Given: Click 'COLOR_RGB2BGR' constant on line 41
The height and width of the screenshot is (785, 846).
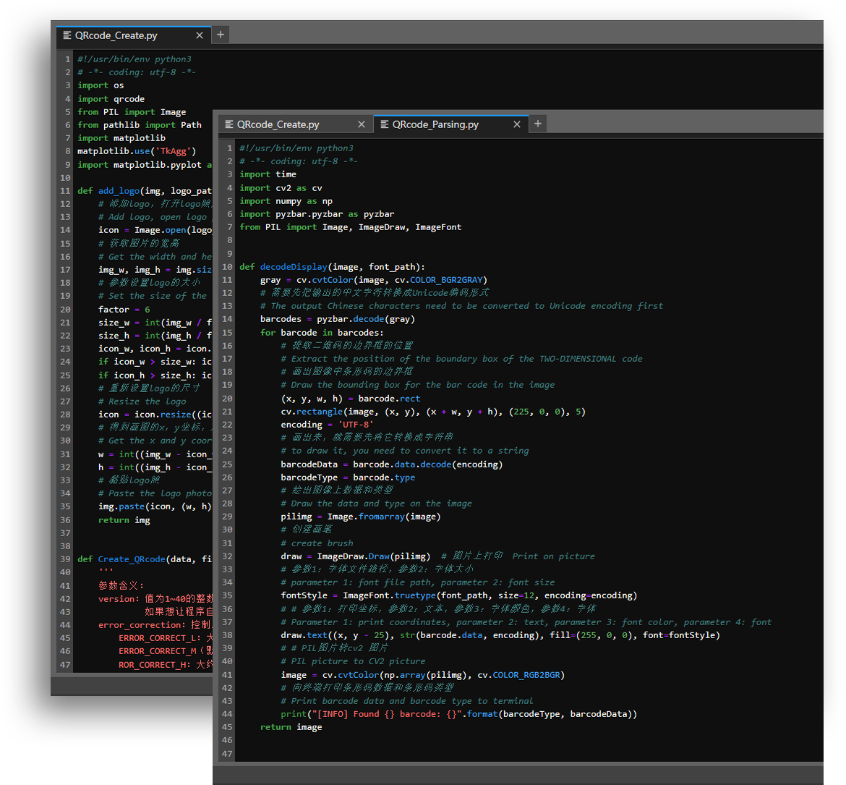Looking at the screenshot, I should coord(526,675).
